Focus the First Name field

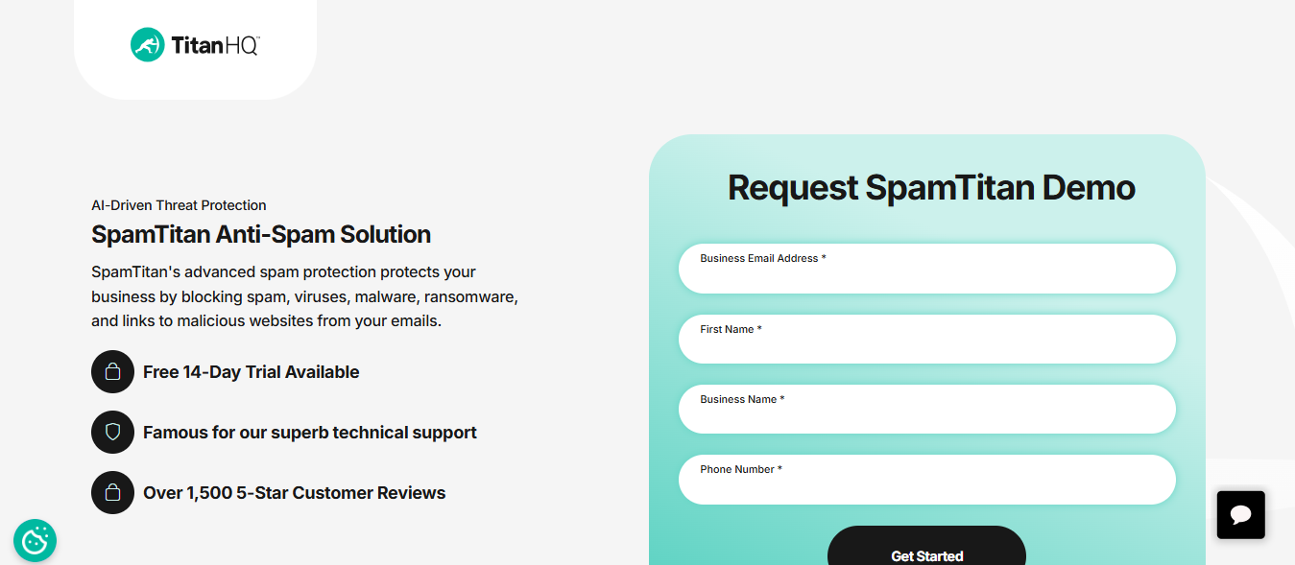point(926,340)
